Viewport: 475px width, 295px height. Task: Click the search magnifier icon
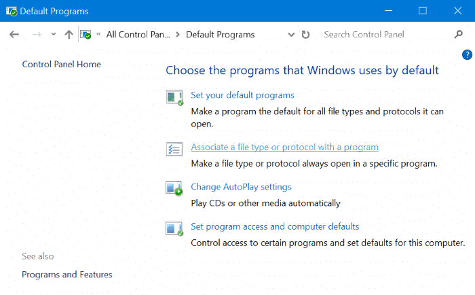coord(459,34)
